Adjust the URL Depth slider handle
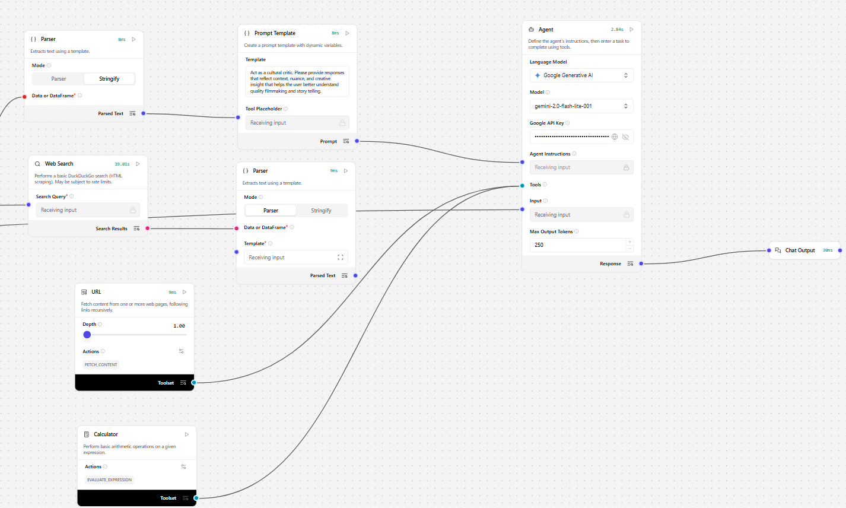The image size is (846, 508). (x=87, y=335)
